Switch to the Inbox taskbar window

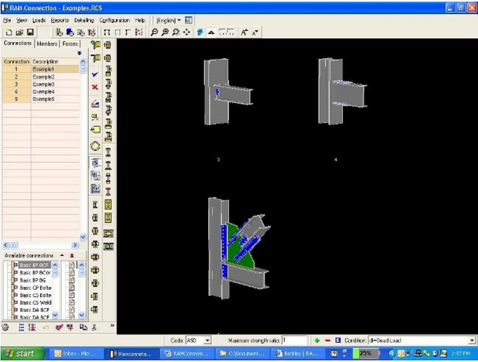pyautogui.click(x=75, y=354)
